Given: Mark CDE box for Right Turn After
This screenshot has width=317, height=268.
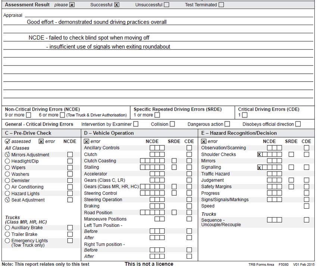Looking at the screenshot, I should click(x=189, y=256).
